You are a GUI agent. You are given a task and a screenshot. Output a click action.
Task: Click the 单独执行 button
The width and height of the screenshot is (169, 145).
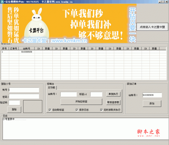click(x=113, y=94)
